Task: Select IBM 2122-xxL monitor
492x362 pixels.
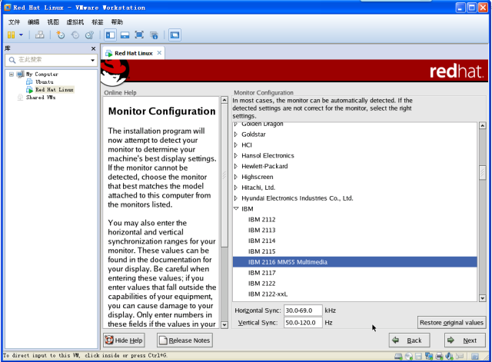Action: (x=354, y=294)
